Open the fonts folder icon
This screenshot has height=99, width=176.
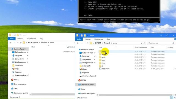100,57
